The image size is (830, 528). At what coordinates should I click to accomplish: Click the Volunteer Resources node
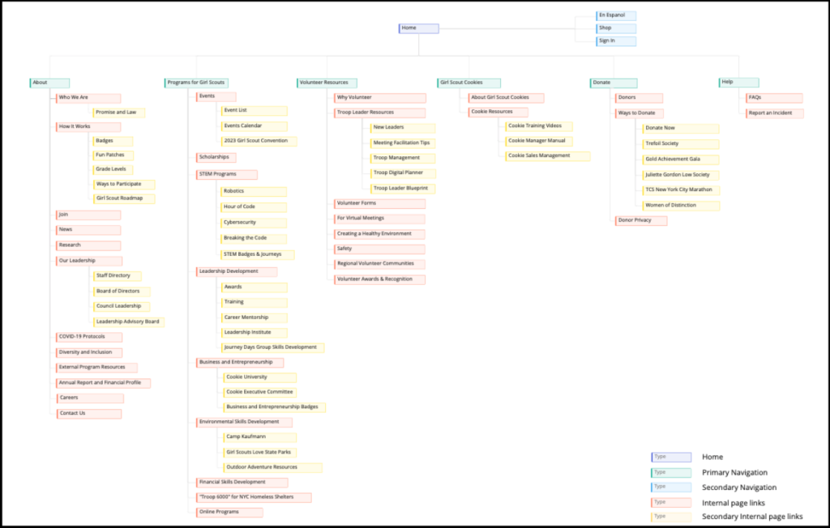[327, 83]
